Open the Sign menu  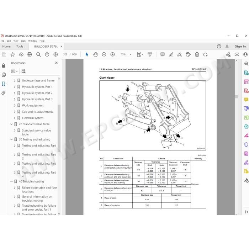pos(23,41)
